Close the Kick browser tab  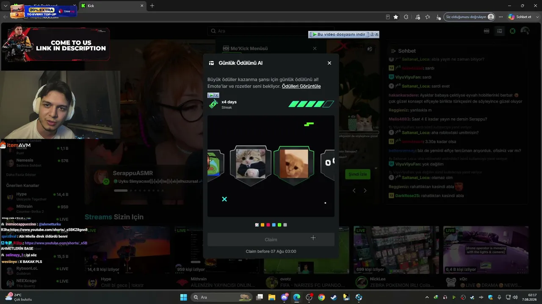141,5
